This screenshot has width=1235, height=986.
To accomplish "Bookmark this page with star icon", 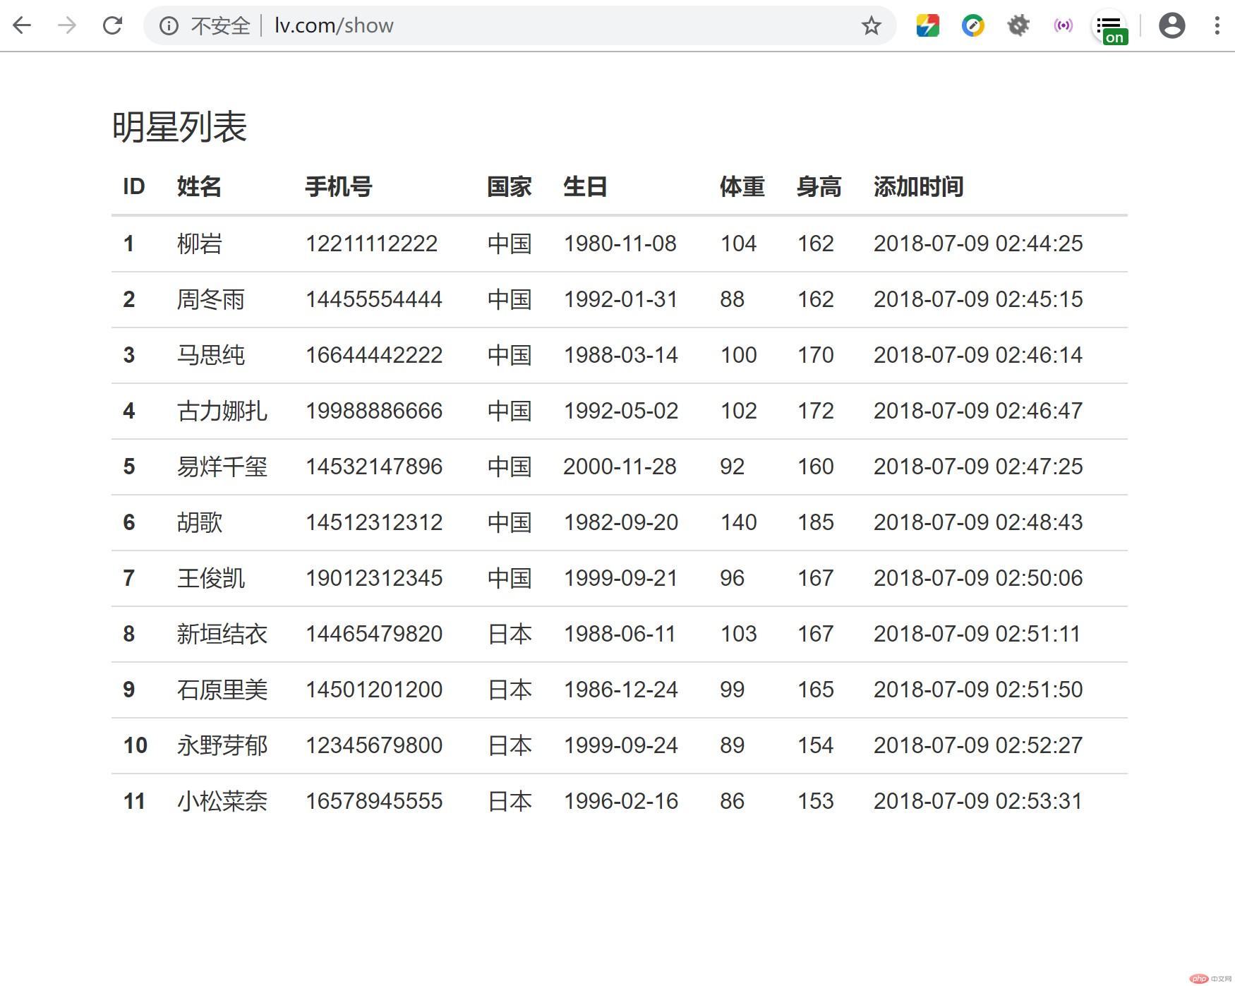I will coord(872,26).
